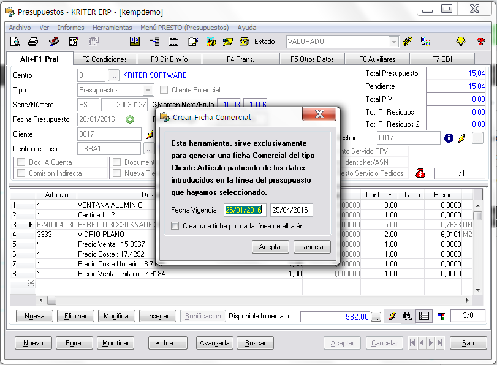Viewport: 497px width, 365px height.
Task: Click the blue info icon beside field 0017
Action: click(x=449, y=138)
